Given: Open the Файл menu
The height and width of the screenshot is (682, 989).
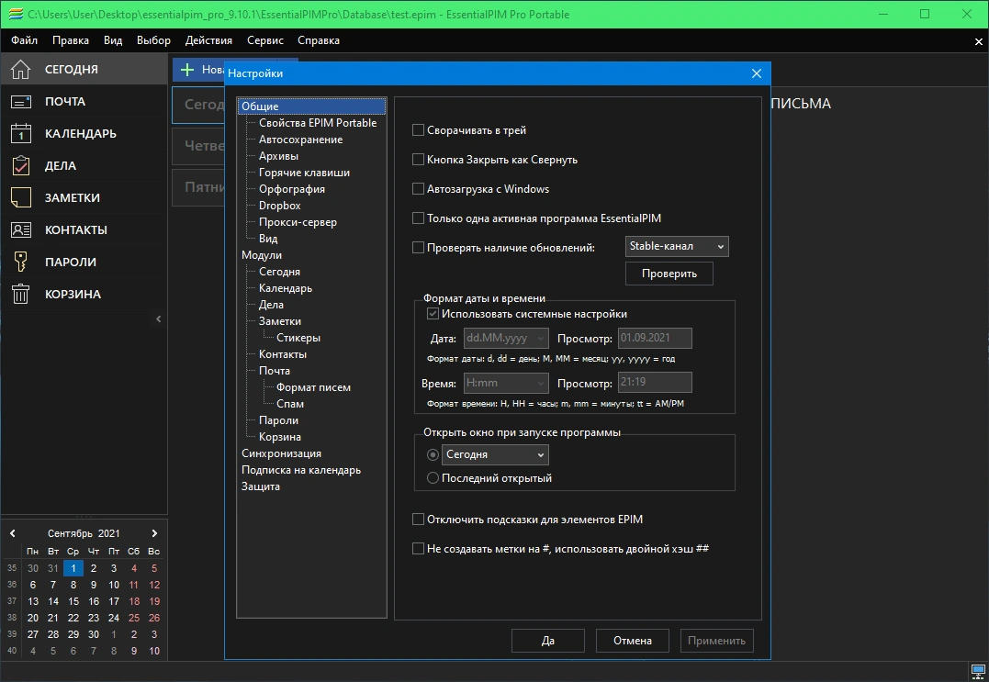Looking at the screenshot, I should click(24, 40).
